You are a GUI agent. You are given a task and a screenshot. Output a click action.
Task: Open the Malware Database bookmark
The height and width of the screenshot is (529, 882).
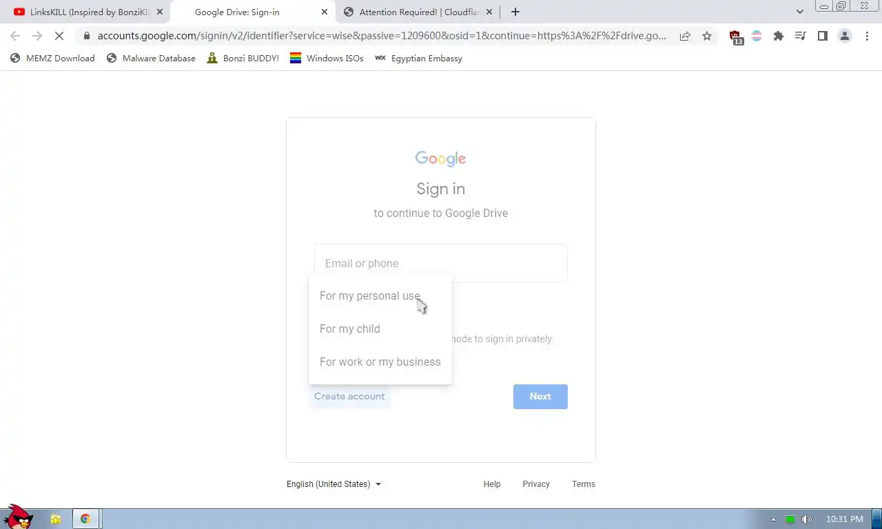pos(151,58)
